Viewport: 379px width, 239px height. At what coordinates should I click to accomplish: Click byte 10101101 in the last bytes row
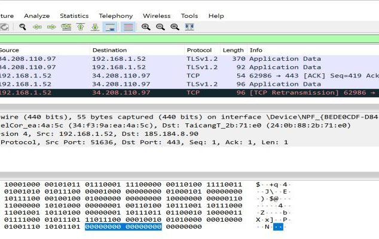(62, 226)
